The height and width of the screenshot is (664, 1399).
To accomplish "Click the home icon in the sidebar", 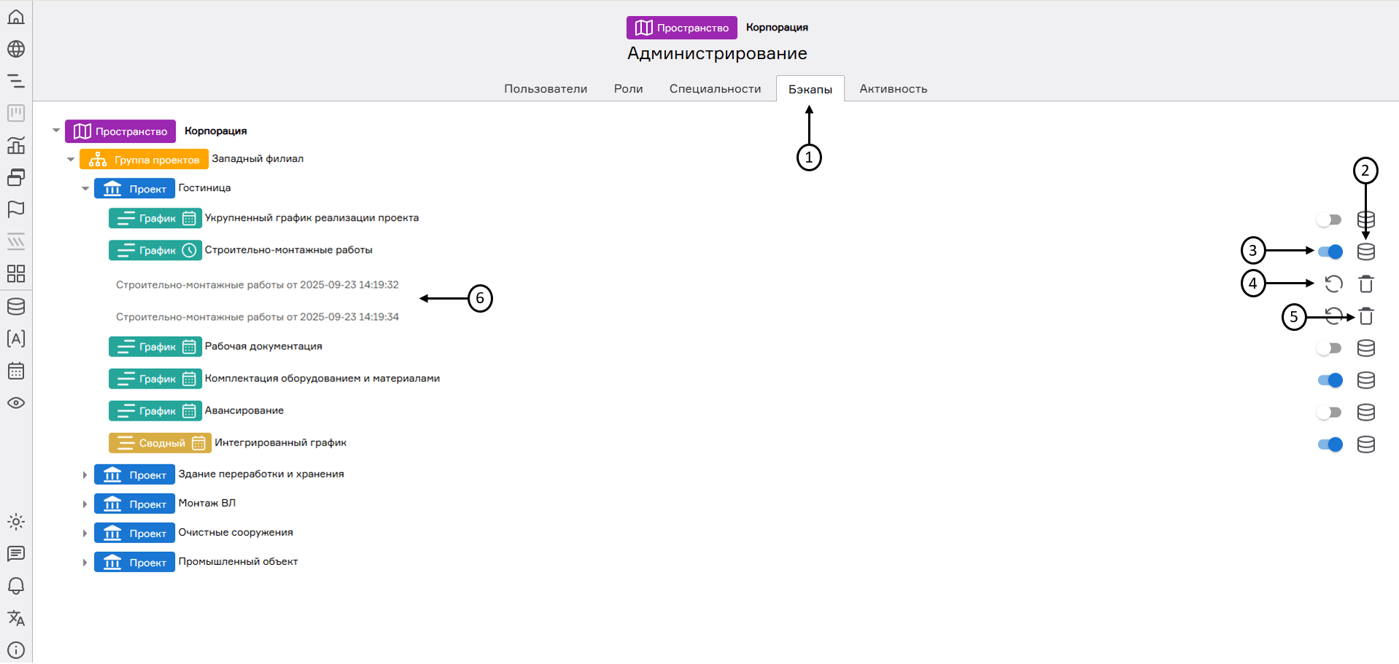I will (x=16, y=17).
